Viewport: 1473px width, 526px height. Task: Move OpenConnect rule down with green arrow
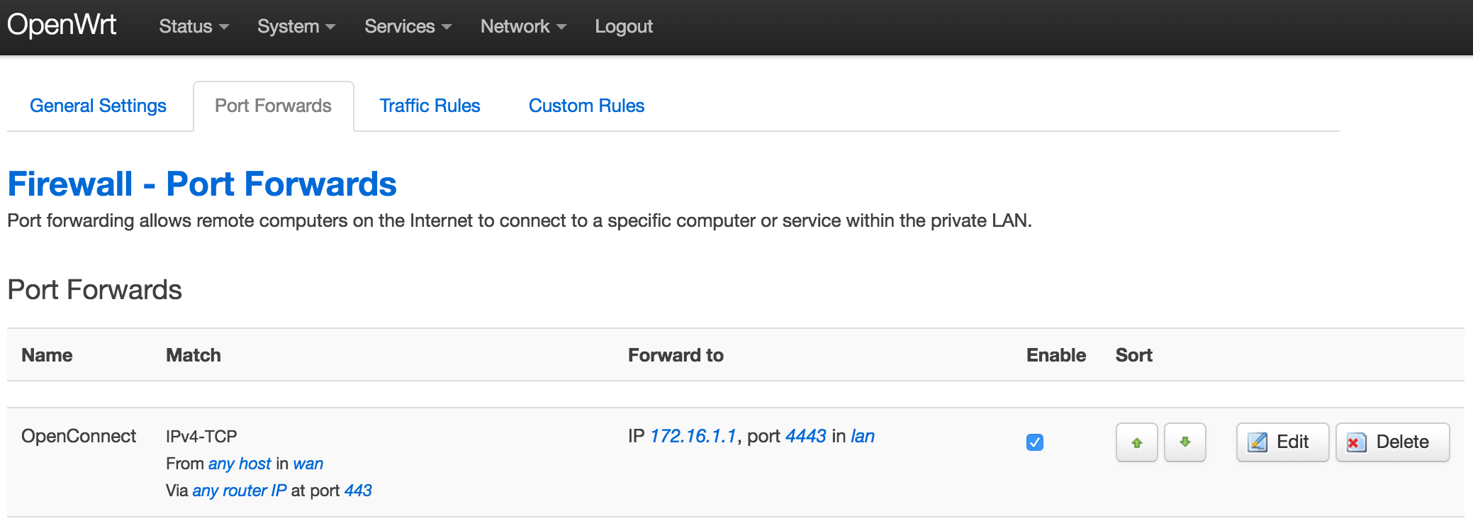[1184, 442]
